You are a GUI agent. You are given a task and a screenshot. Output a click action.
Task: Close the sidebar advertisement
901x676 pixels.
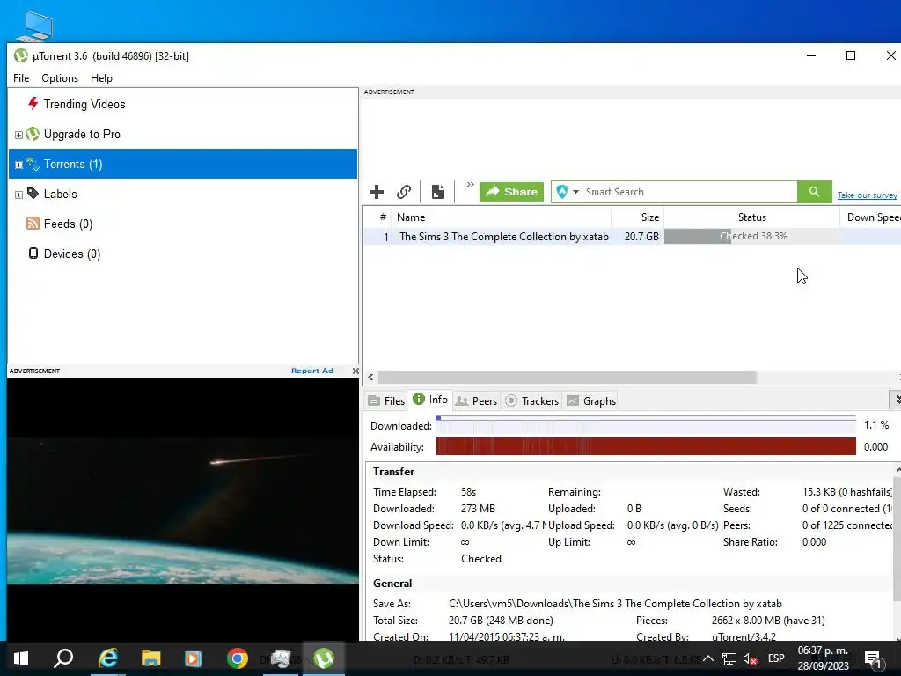point(355,371)
